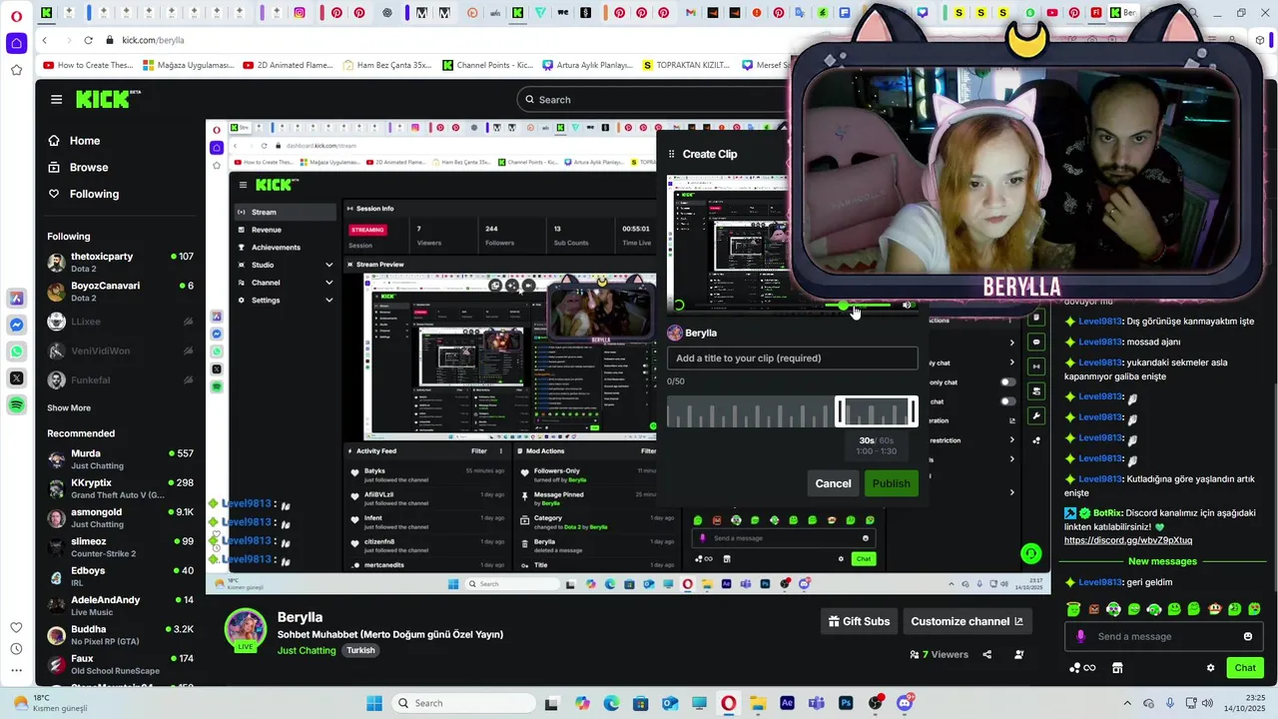Switch to the Instagram browser tab
1278x719 pixels.
coord(299,13)
